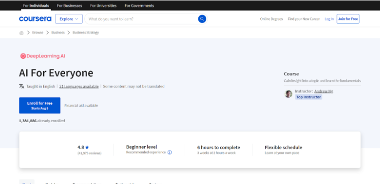Click the translate languages icon
380x184 pixels.
tap(22, 86)
